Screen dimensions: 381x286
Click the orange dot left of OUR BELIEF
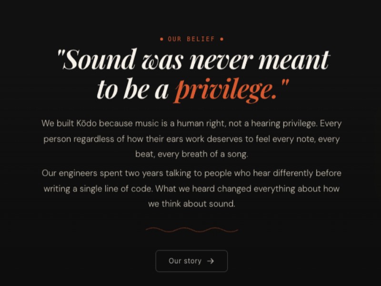(x=162, y=39)
